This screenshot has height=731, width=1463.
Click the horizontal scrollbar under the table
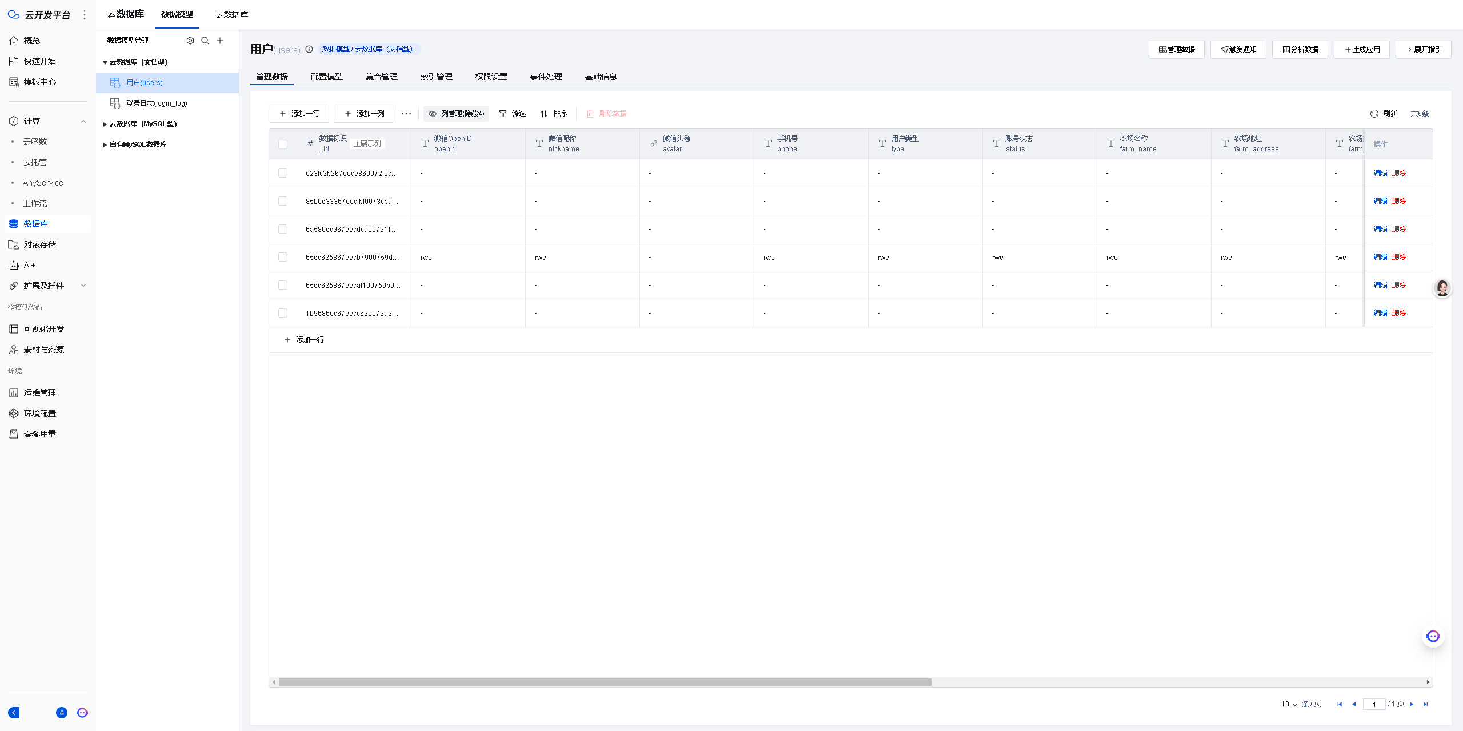[x=605, y=682]
